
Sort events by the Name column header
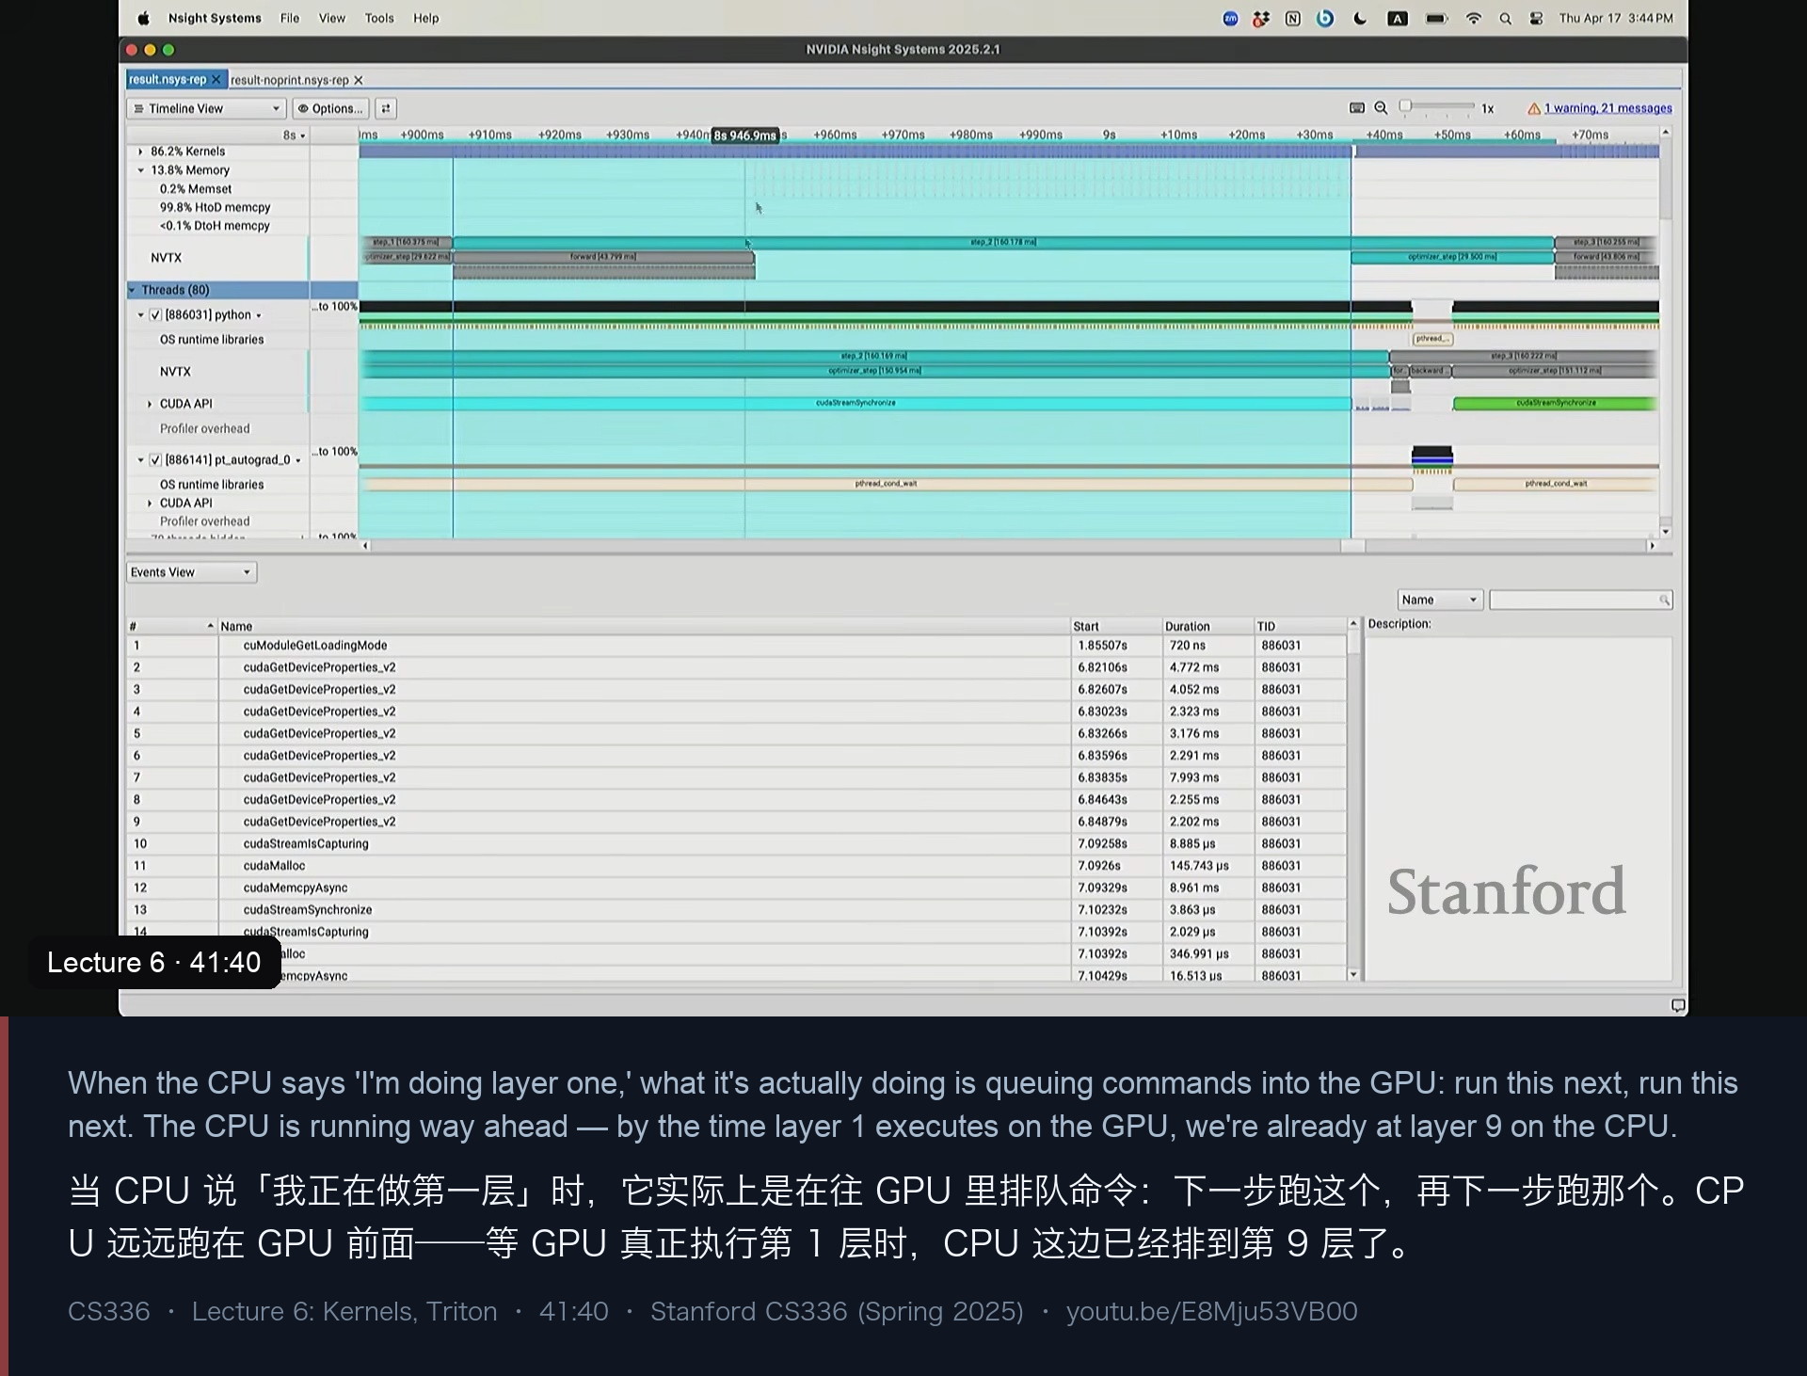[x=643, y=626]
